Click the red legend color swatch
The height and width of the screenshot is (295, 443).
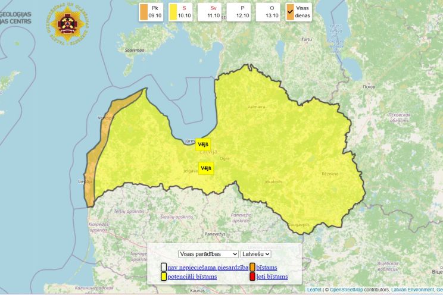(252, 277)
